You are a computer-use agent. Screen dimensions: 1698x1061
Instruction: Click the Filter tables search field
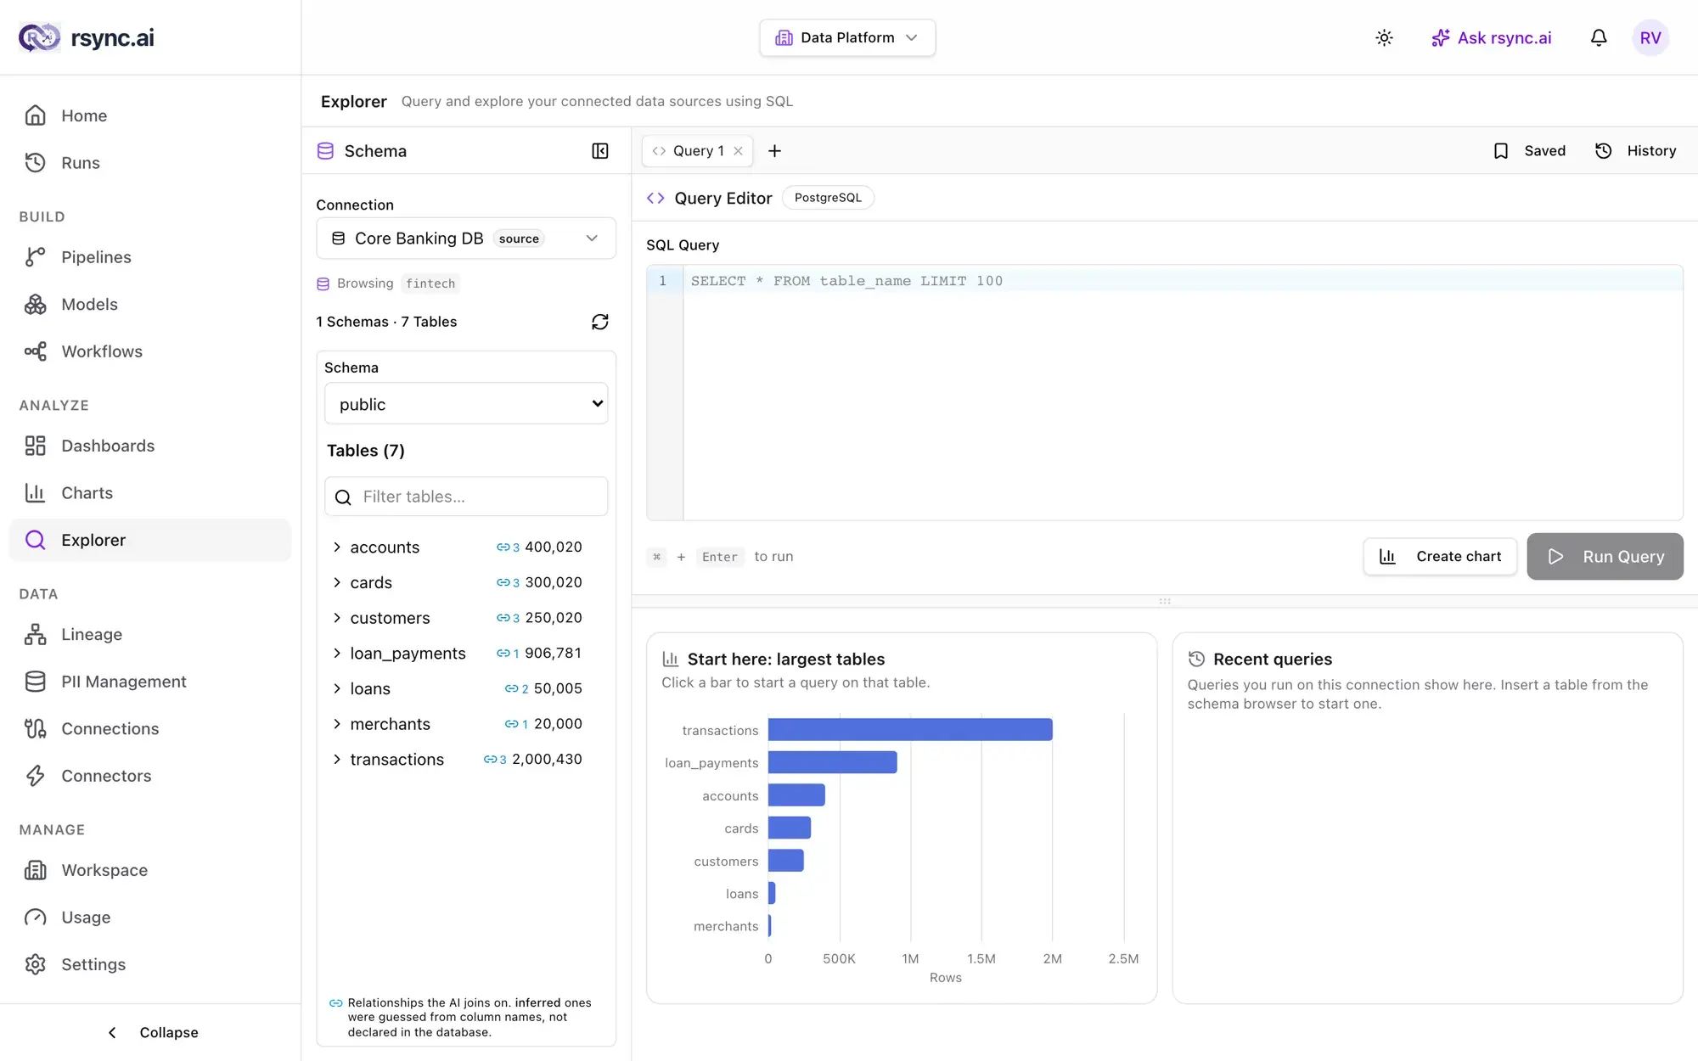click(x=466, y=497)
